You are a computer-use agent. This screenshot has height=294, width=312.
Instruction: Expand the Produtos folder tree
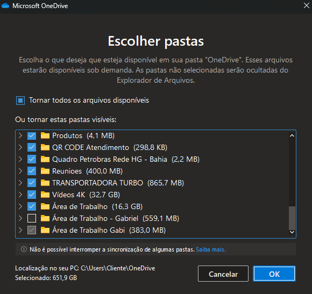coord(20,135)
